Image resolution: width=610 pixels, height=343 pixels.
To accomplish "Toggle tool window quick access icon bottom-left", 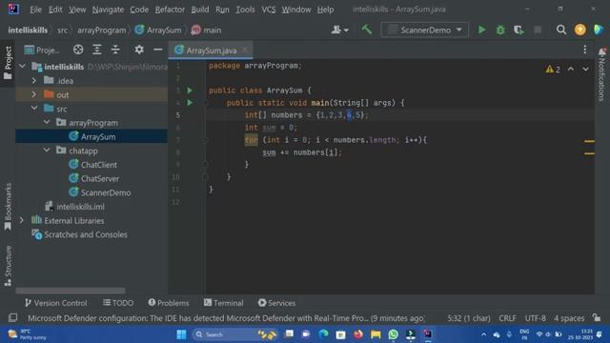I will coord(12,317).
